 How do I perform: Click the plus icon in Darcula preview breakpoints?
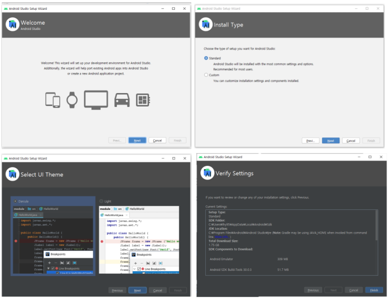pyautogui.click(x=49, y=263)
